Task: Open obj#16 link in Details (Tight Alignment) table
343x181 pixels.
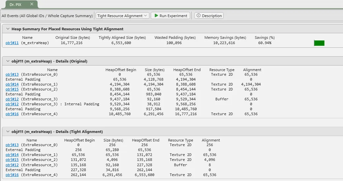Action: [x=12, y=175]
